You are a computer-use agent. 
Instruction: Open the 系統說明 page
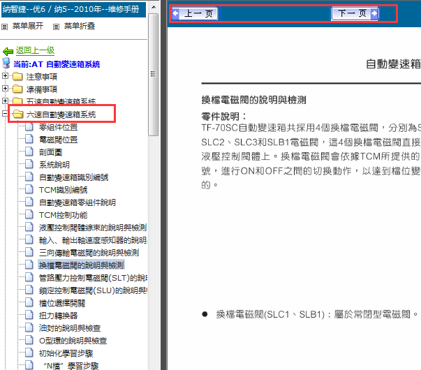tap(54, 165)
